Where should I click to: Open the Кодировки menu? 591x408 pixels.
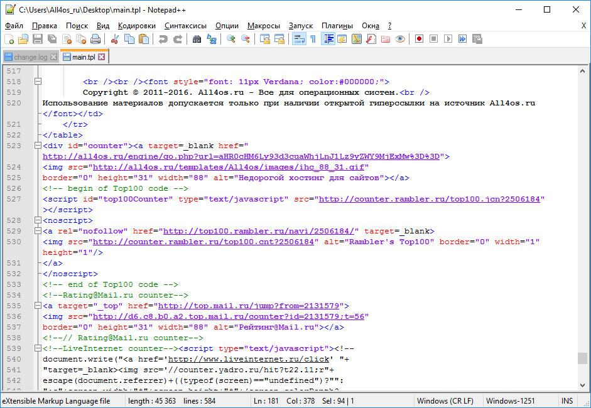tap(137, 26)
